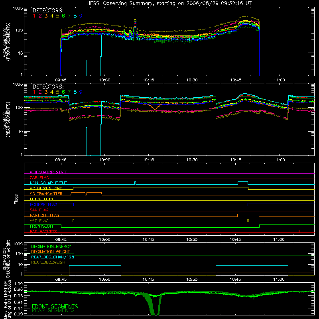
Task: Click the vertical Flags axis title
Action: click(16, 199)
